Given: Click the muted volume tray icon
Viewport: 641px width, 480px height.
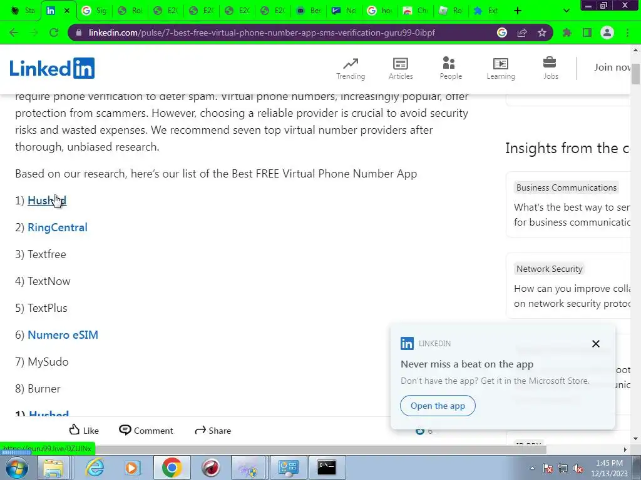Looking at the screenshot, I should click(578, 468).
